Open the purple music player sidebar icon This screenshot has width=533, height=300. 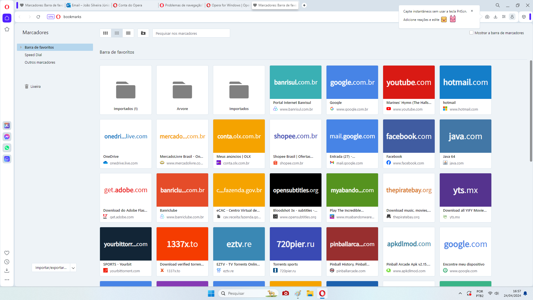[x=7, y=159]
